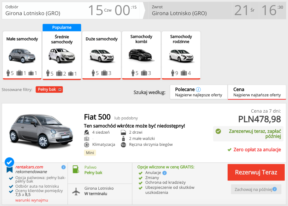Open the Zachowaj na później info icon

click(x=274, y=189)
